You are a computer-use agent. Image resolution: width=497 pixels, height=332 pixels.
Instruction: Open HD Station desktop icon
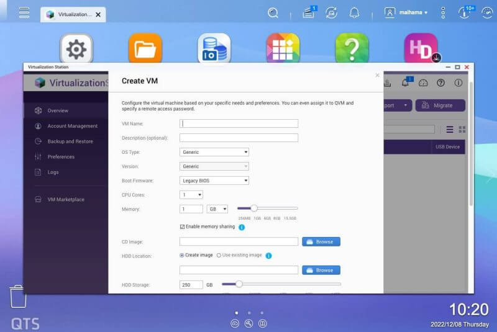(422, 48)
